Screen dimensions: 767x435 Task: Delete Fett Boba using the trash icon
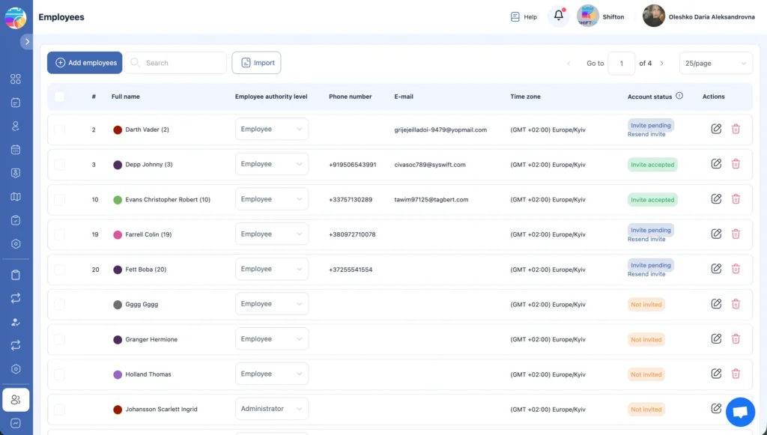[x=736, y=269]
